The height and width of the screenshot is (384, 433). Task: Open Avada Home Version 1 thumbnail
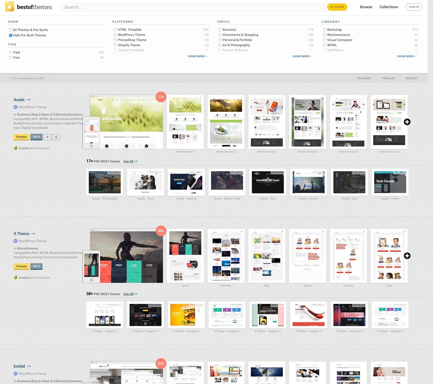[x=185, y=122]
